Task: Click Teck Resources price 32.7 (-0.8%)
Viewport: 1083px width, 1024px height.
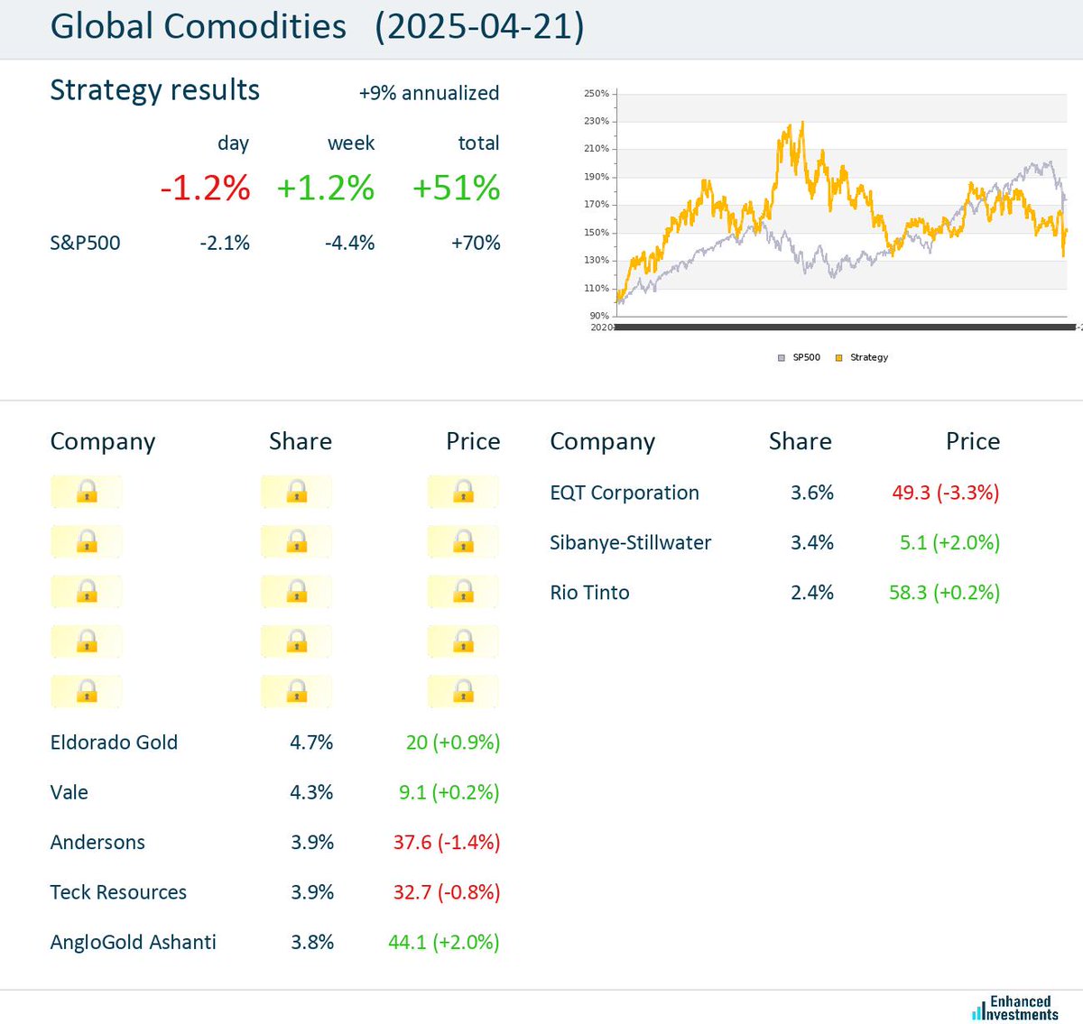Action: [447, 892]
